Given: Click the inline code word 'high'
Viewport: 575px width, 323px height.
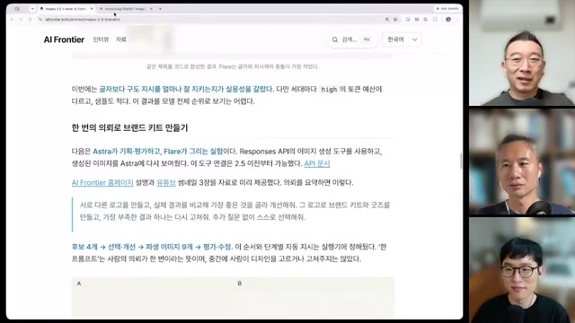Looking at the screenshot, I should coord(329,90).
